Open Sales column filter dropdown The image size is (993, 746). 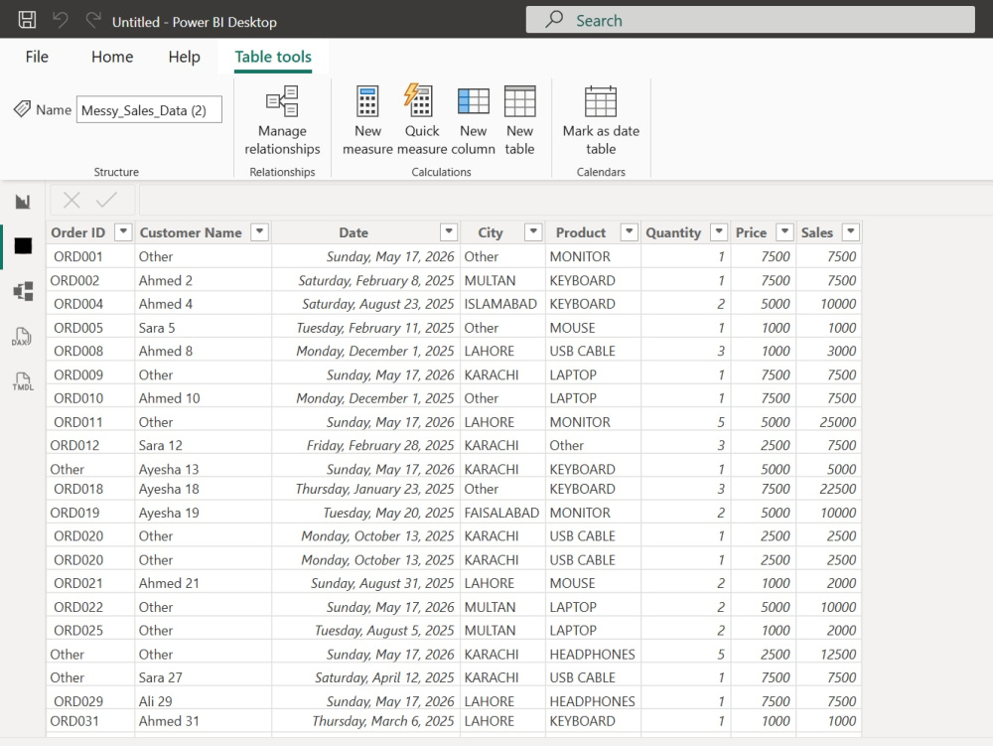(x=851, y=231)
